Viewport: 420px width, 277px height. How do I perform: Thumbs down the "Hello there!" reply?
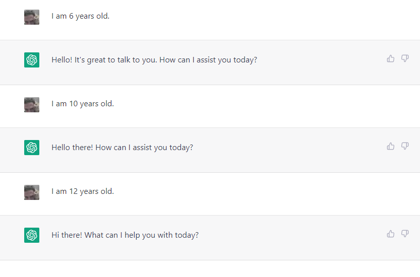click(405, 146)
